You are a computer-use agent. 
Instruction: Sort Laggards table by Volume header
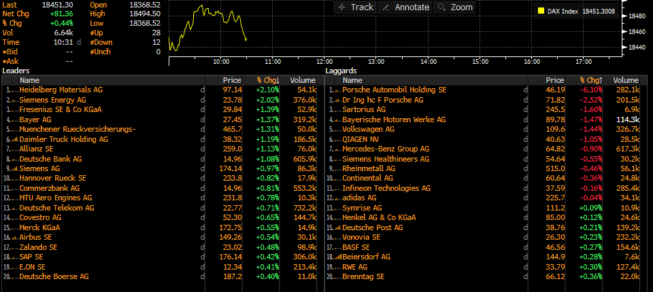click(x=626, y=80)
